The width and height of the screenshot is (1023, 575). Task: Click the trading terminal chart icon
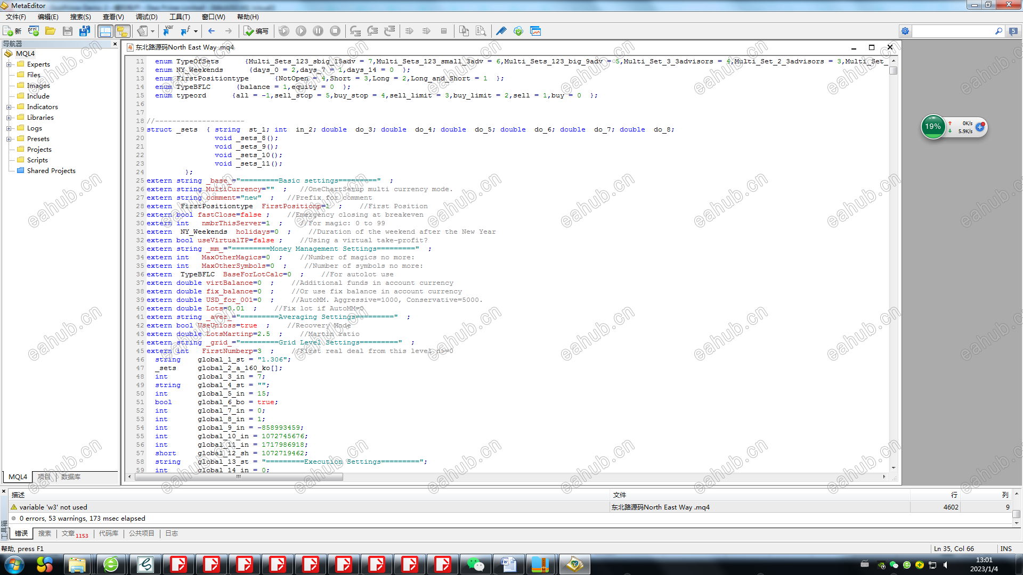(535, 31)
